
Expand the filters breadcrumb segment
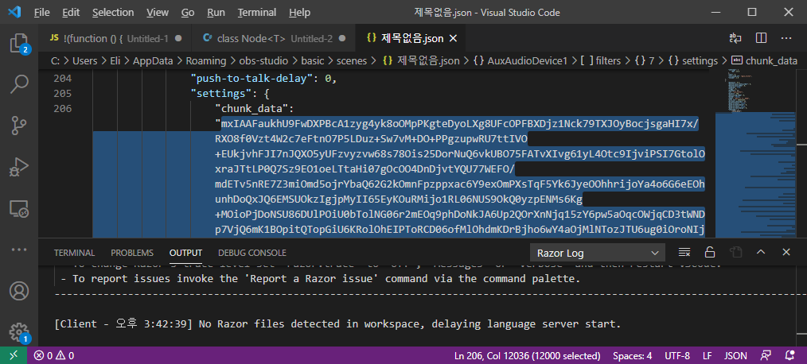click(x=600, y=60)
